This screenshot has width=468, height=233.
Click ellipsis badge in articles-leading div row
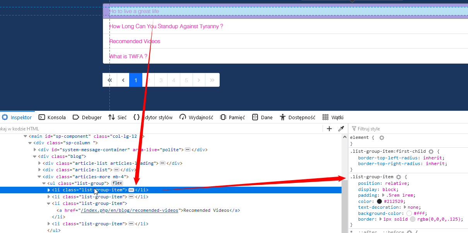[162, 163]
